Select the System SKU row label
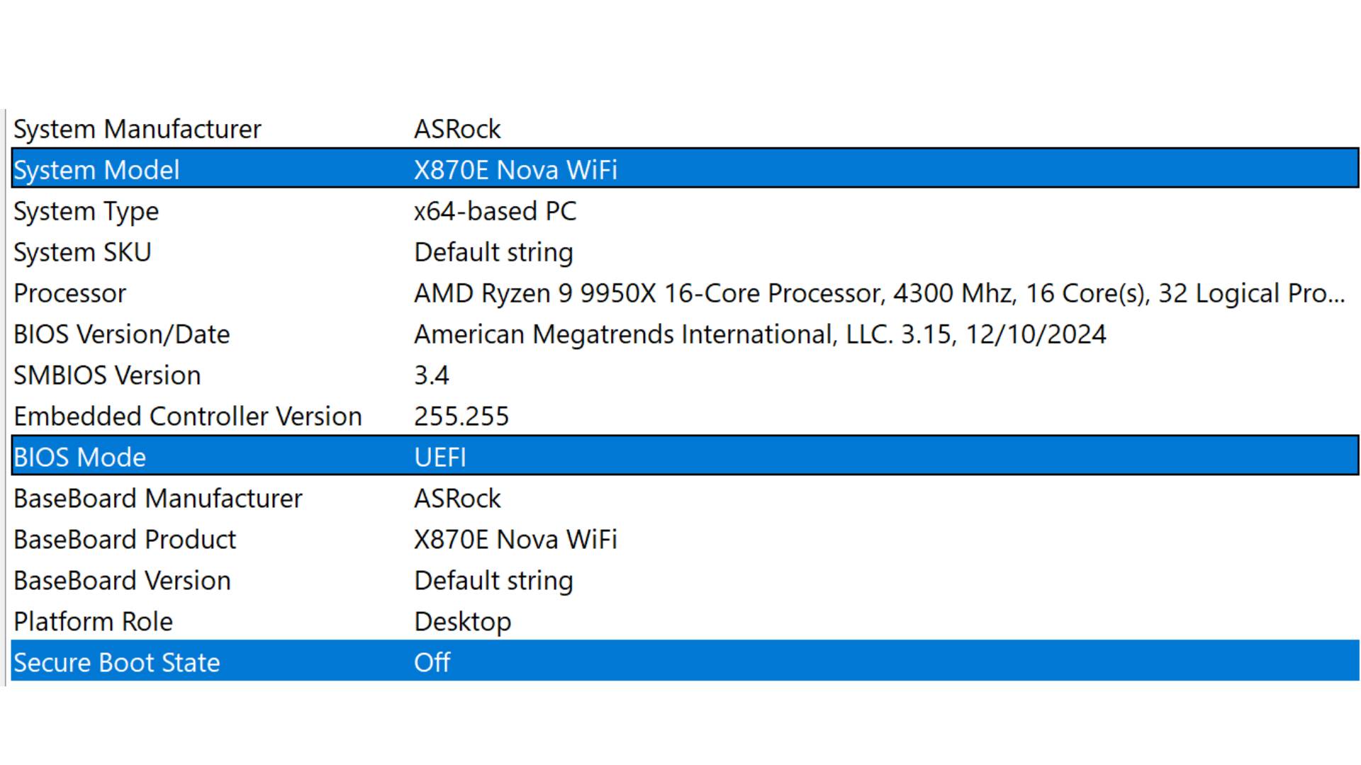The image size is (1361, 765). coord(82,252)
